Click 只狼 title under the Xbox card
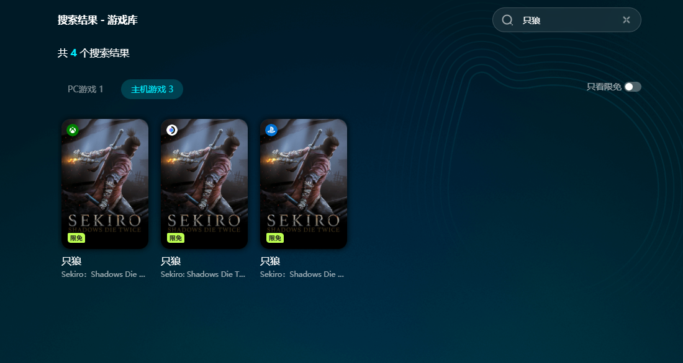The image size is (683, 363). pyautogui.click(x=71, y=261)
